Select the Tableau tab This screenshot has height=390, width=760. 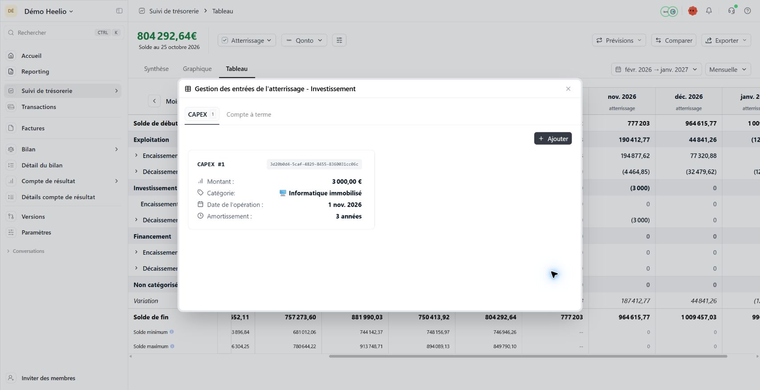click(x=236, y=69)
